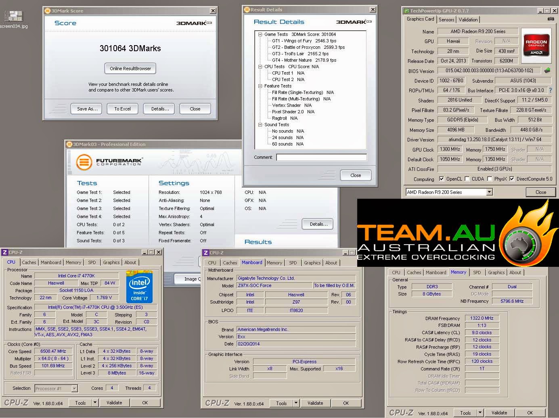The width and height of the screenshot is (559, 418).
Task: Click the Save As... button
Action: pos(87,109)
